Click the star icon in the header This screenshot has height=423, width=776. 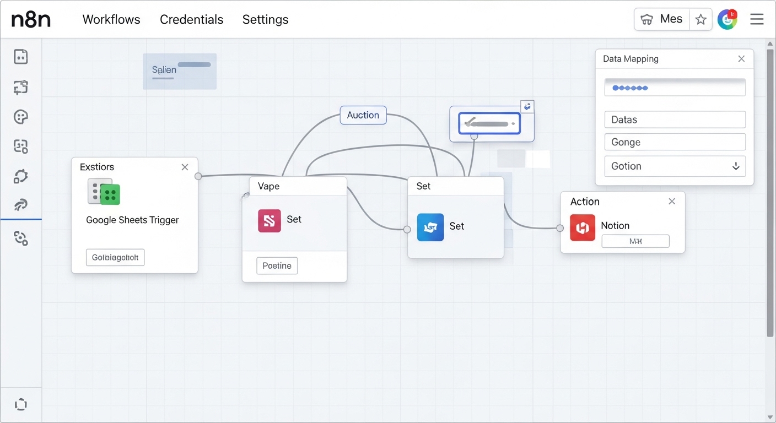[x=700, y=20]
